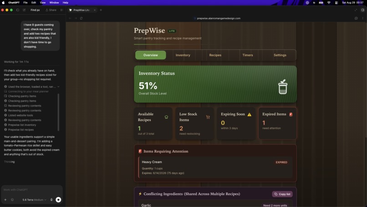Screen dimensions: 367x207
Task: Go forward in the embedded browser
Action: (x=76, y=18)
